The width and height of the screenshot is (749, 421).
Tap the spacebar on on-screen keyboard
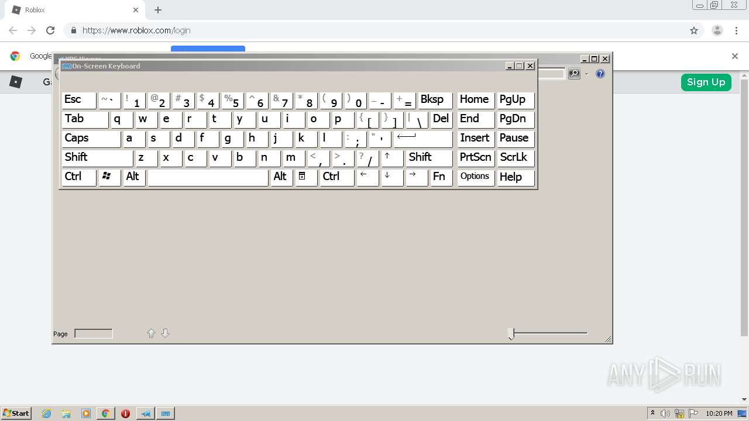click(x=208, y=177)
